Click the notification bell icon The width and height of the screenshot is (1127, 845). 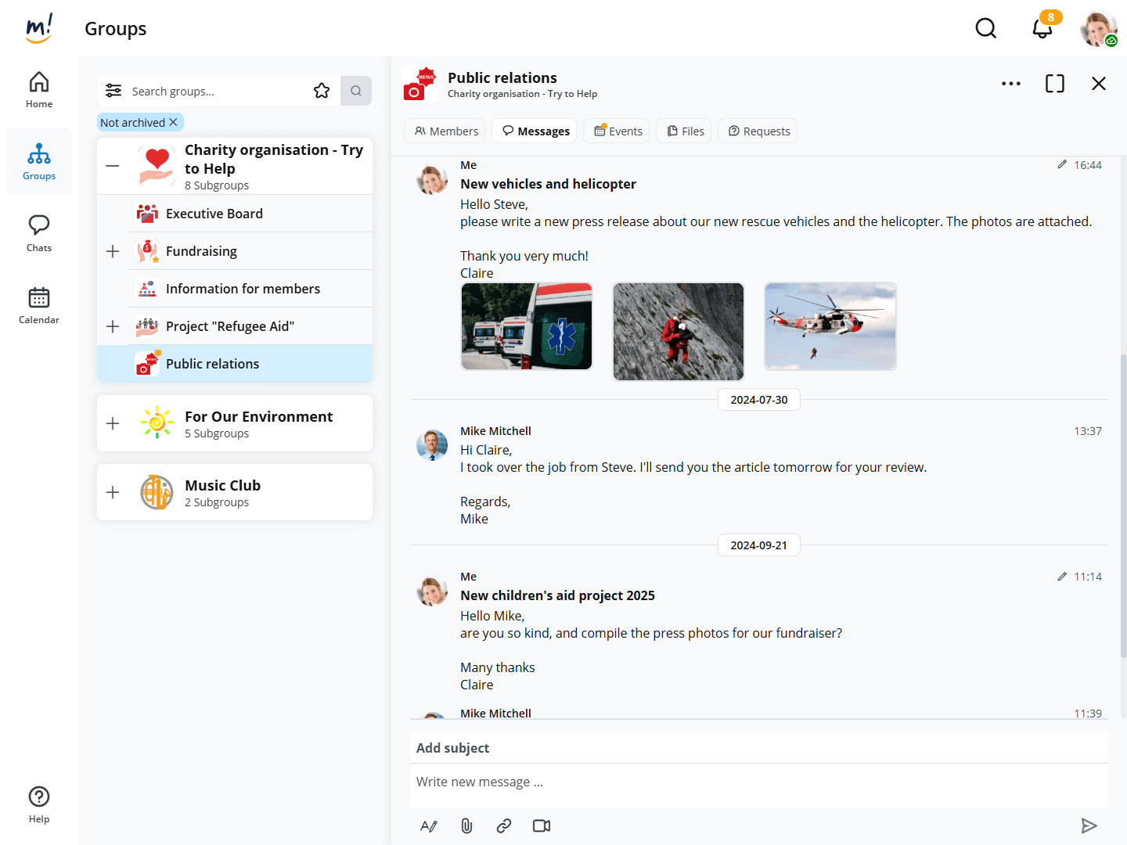(x=1042, y=29)
